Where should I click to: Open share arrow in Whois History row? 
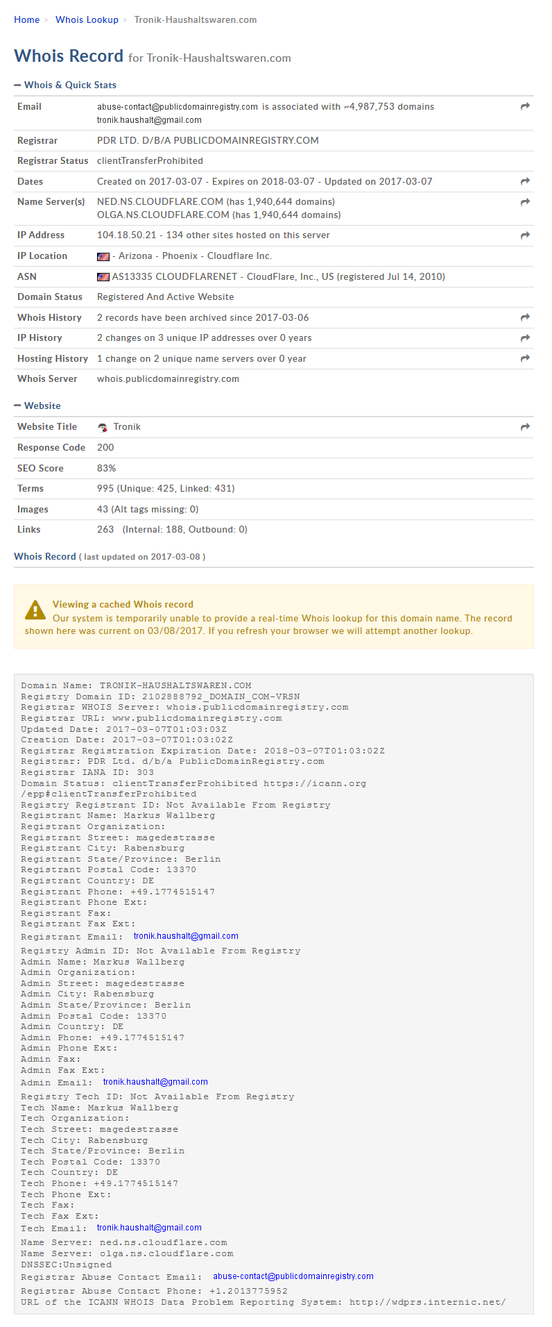pos(525,317)
